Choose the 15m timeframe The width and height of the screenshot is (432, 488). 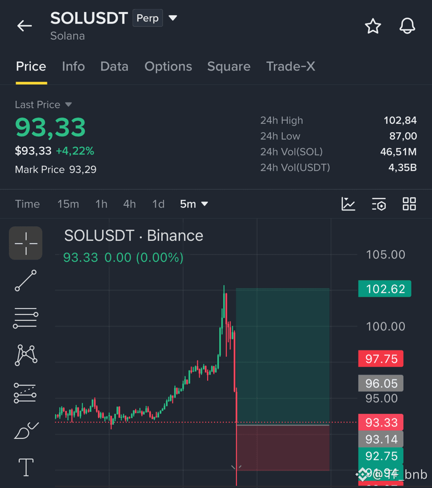coord(68,204)
